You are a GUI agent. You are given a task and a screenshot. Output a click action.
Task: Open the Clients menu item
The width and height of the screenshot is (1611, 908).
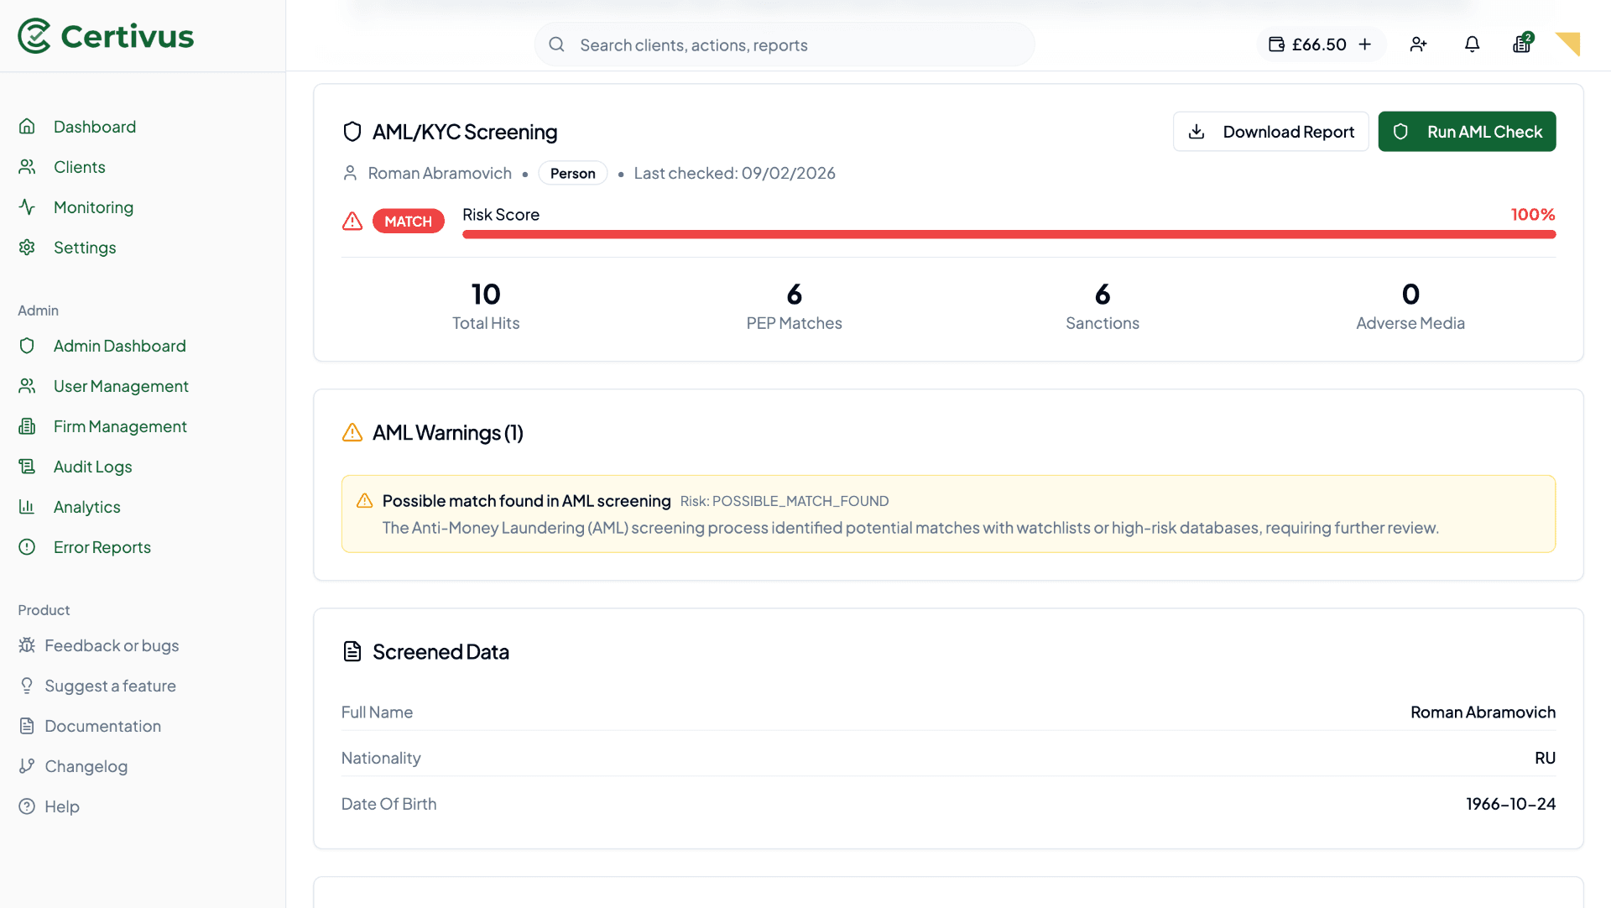point(80,167)
